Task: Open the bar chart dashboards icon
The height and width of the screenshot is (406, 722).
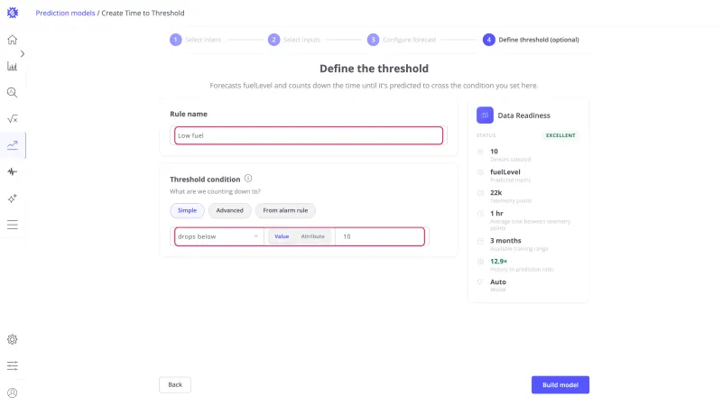Action: coord(13,66)
